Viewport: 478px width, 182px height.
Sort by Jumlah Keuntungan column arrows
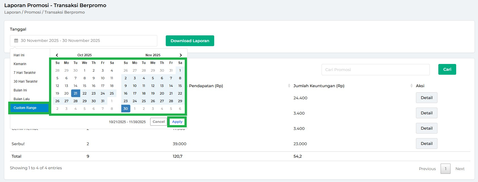(289, 86)
